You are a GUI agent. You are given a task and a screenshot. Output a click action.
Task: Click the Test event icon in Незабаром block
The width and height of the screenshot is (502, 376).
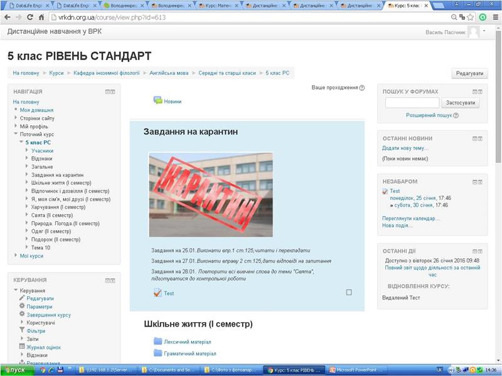(385, 191)
